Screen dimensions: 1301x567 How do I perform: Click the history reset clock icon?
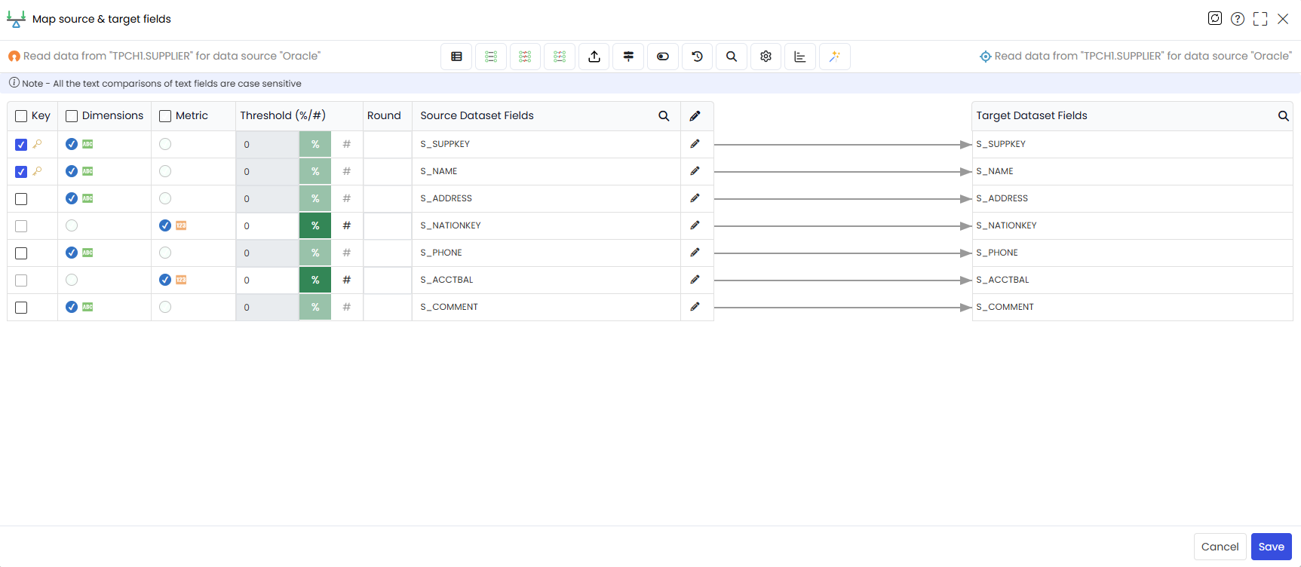pos(697,57)
